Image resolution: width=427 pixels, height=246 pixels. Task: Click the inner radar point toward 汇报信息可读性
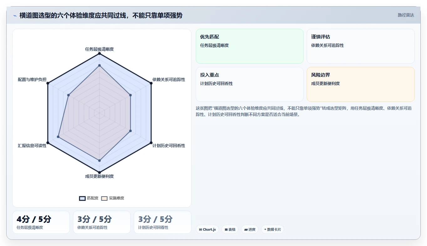tap(58, 137)
